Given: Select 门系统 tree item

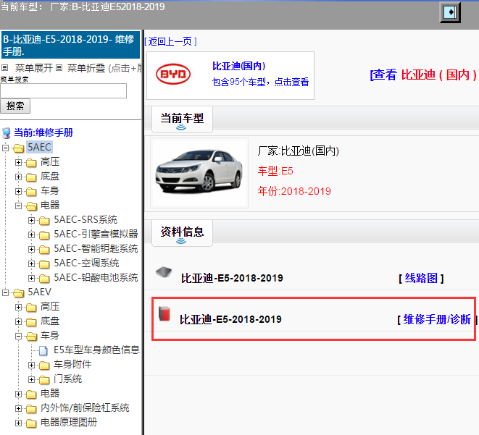Looking at the screenshot, I should pos(68,379).
